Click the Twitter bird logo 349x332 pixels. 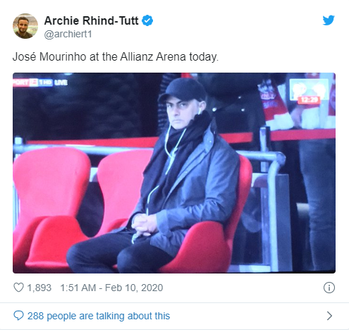(329, 20)
